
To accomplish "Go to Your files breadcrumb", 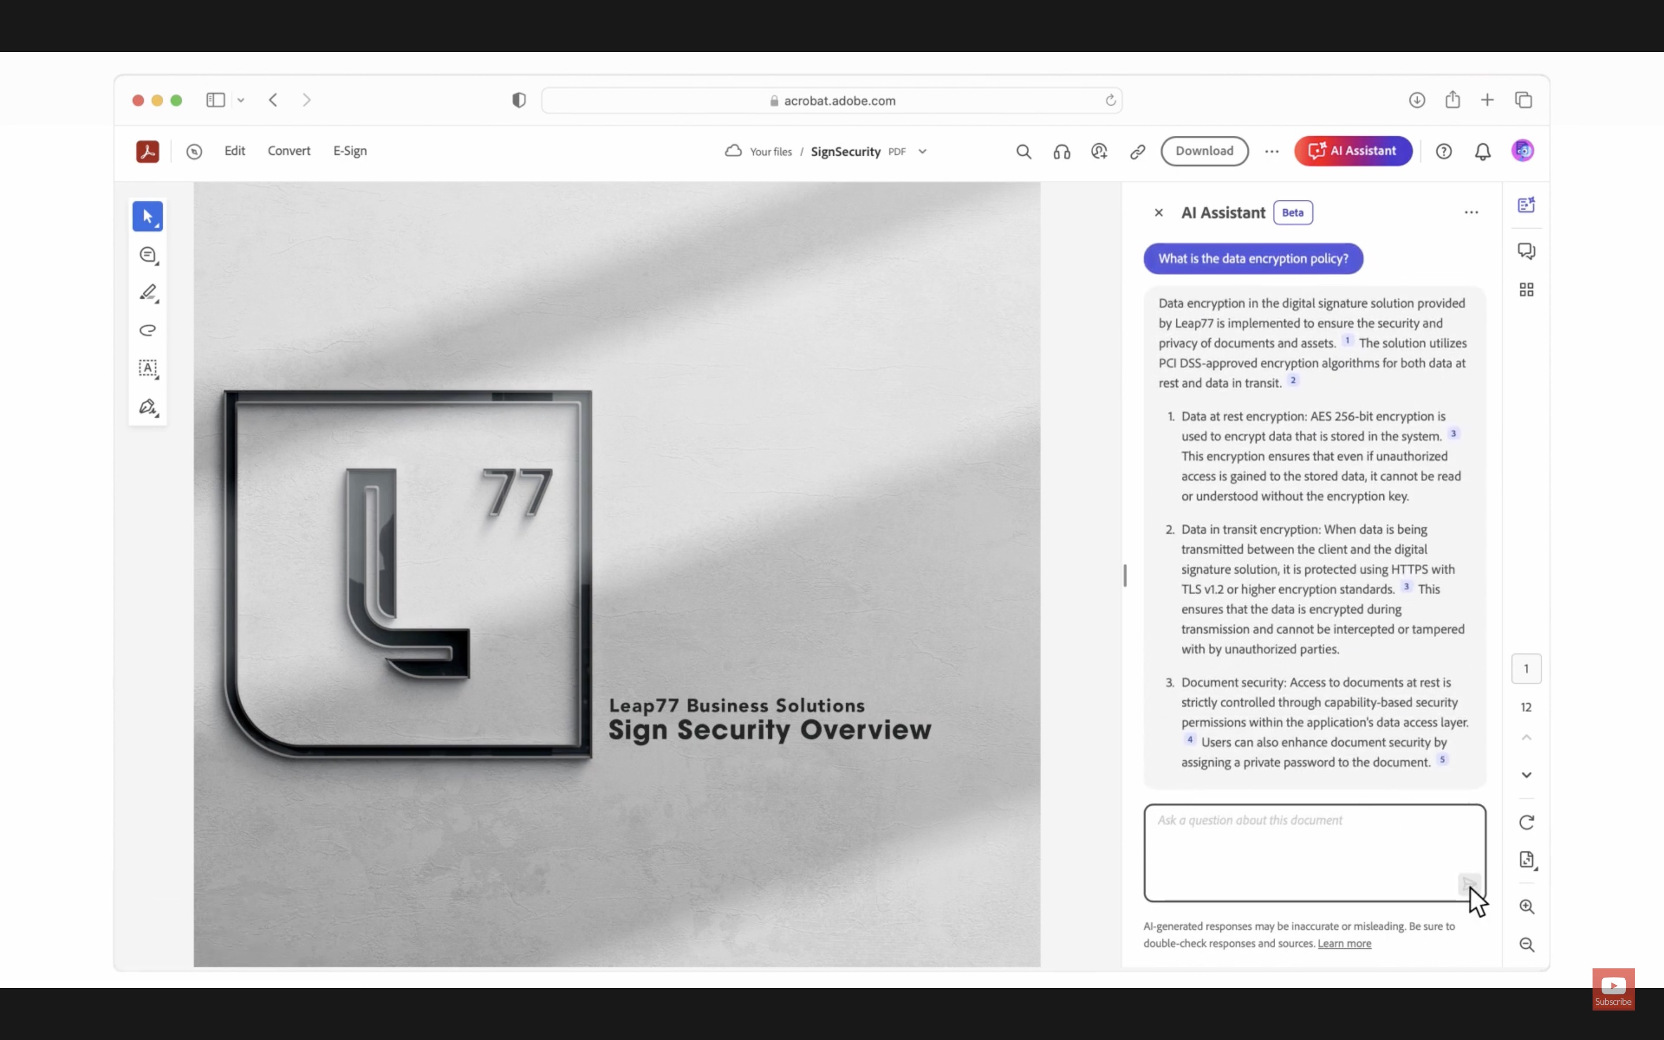I will point(770,152).
